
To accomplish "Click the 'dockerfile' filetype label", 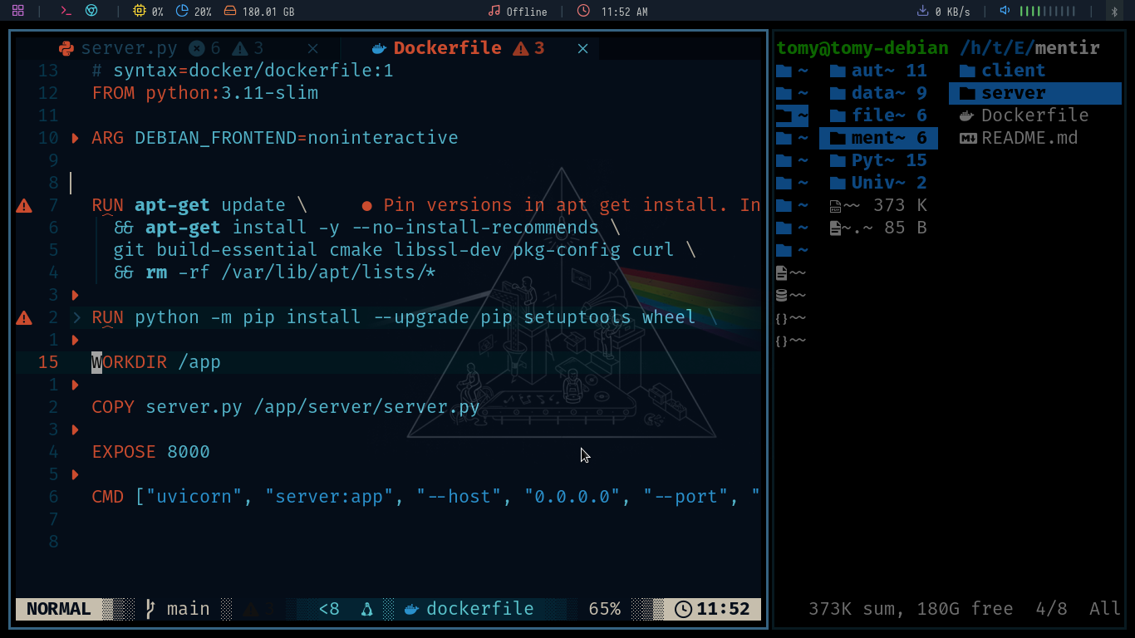I will (x=480, y=609).
